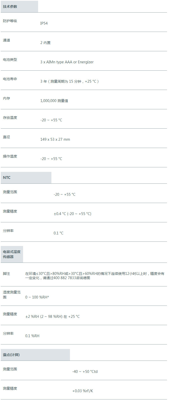171x402 pixels.
Task: Click the 防护等级 row label
Action: [10, 21]
